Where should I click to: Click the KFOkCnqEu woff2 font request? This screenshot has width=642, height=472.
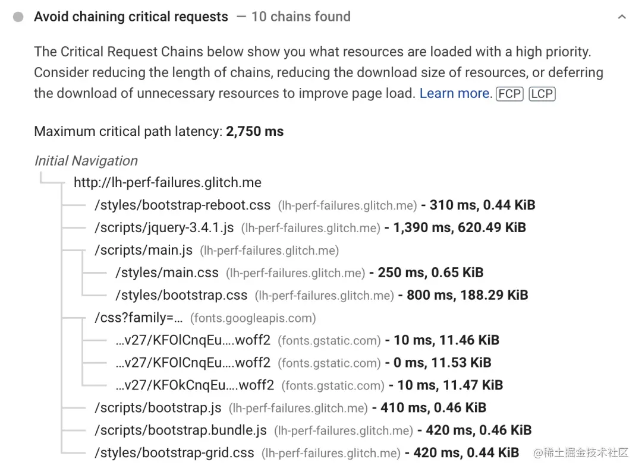194,385
